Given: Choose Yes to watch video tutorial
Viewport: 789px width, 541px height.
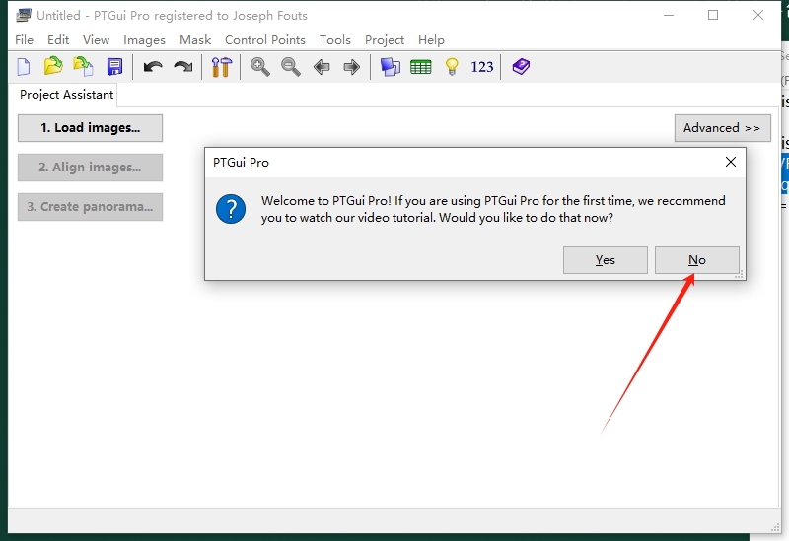Looking at the screenshot, I should (606, 260).
